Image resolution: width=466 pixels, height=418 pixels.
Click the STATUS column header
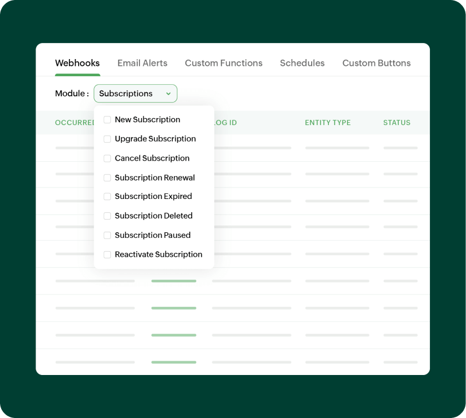point(397,123)
